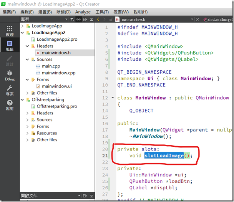Open the Welcome (歡迎) mode

[10, 31]
